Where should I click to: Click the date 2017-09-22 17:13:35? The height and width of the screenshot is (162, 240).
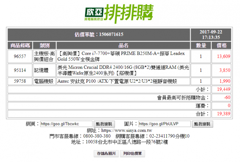click(211, 35)
